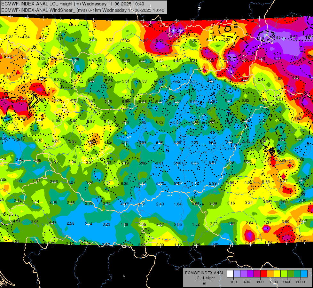Click the lime green legend swatch
Image resolution: width=313 pixels, height=288 pixels.
point(284,274)
